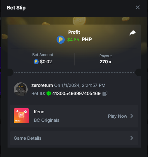
Task: Click the Bet Slip title heading
Action: [x=16, y=8]
